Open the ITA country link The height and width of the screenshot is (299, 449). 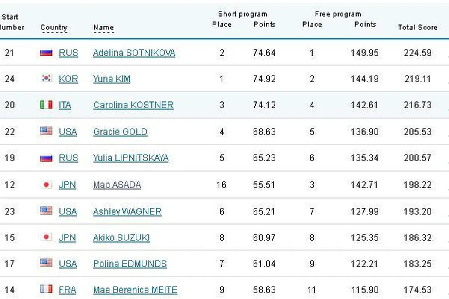coord(65,105)
